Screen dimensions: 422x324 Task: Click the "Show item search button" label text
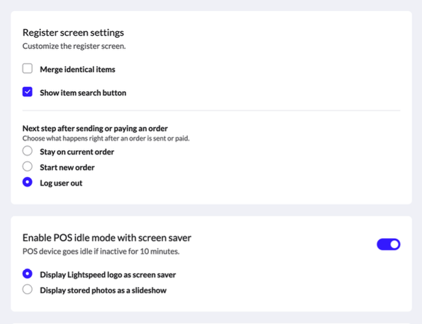click(x=83, y=93)
